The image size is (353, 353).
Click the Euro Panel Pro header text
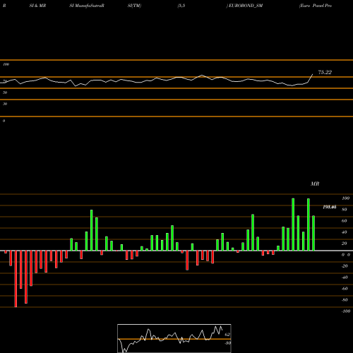pyautogui.click(x=316, y=6)
